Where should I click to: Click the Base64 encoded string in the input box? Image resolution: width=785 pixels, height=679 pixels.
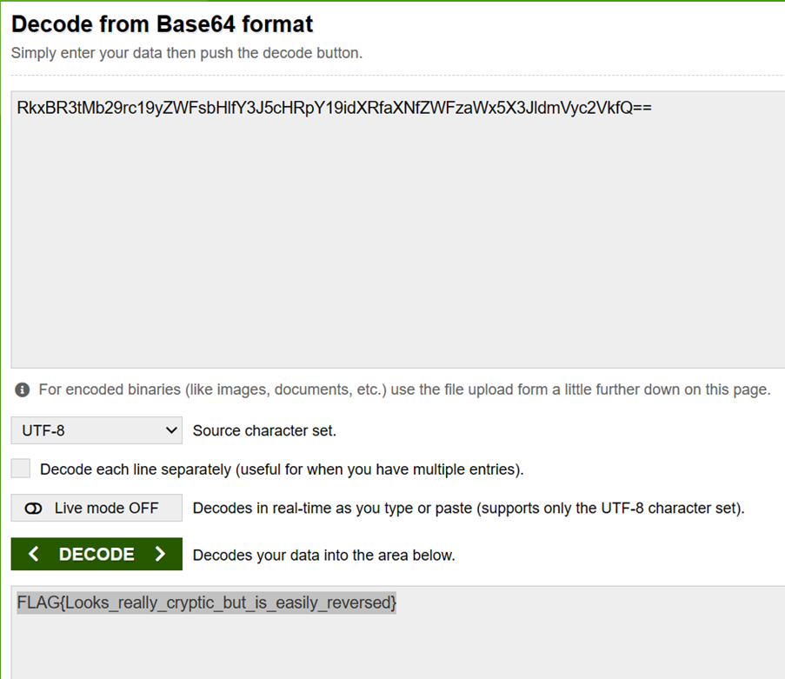pyautogui.click(x=334, y=110)
